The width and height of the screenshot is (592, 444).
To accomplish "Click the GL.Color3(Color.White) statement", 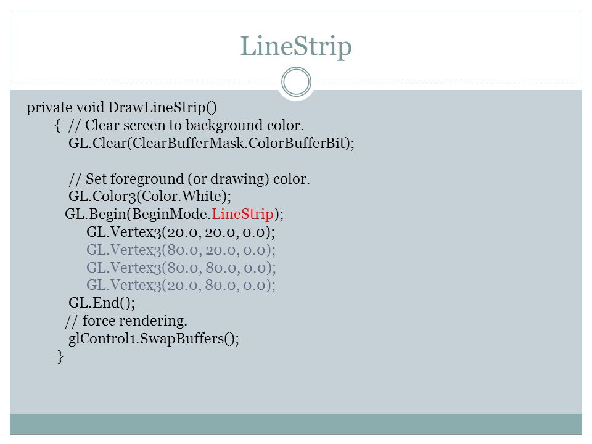I will tap(150, 196).
